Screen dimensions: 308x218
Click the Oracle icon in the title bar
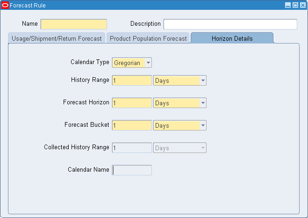point(5,5)
